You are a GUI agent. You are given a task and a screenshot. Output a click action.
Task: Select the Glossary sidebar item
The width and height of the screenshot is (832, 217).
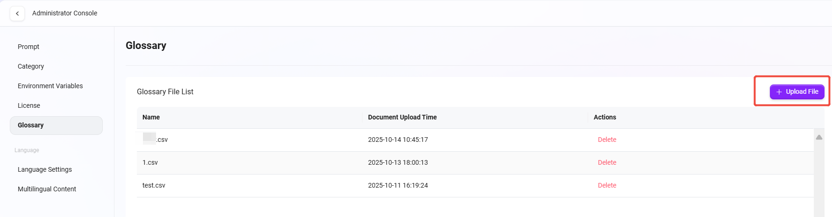[x=31, y=125]
